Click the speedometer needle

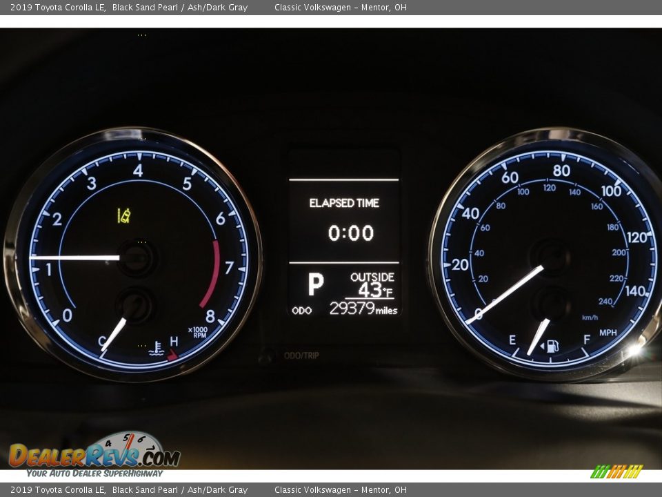click(507, 294)
